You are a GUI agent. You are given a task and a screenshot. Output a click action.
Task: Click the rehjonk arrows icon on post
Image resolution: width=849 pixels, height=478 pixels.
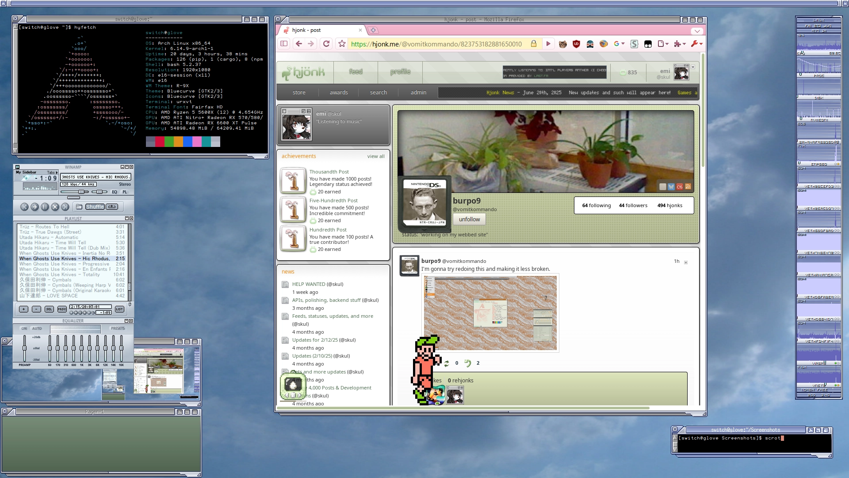coord(447,363)
